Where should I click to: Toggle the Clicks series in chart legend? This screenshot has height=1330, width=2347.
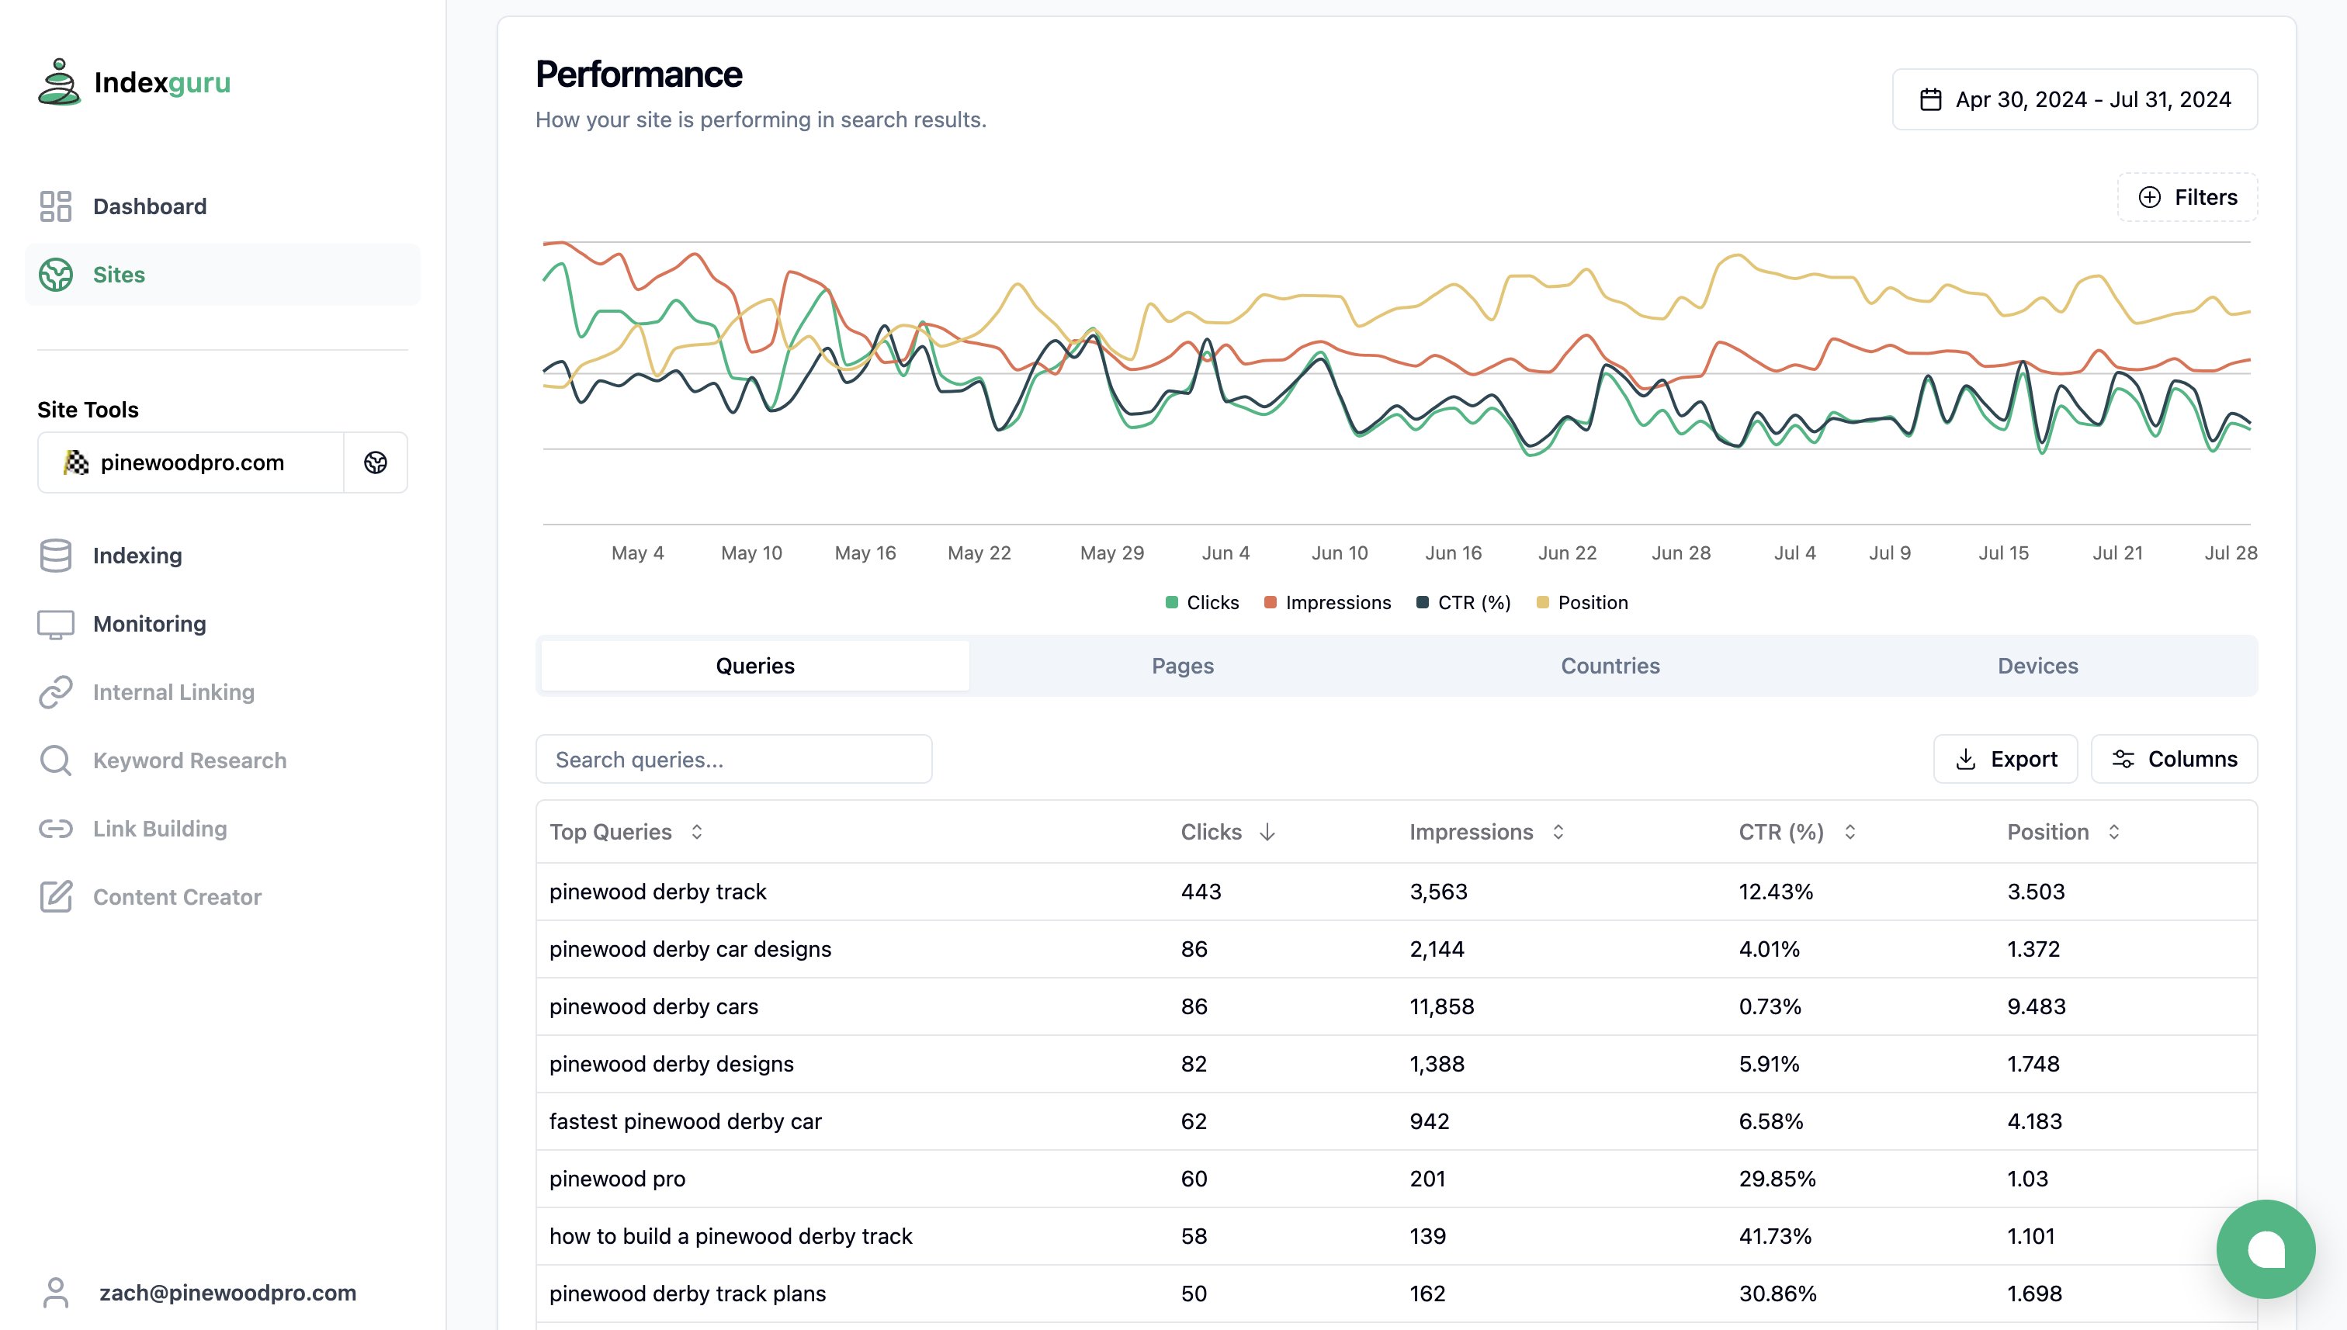[1203, 603]
